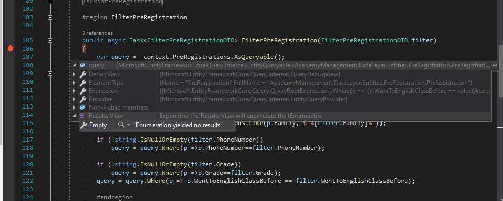Viewport: 503px width, 201px height.
Task: Click the QueryRootExpression value of Expression
Action: point(325,91)
